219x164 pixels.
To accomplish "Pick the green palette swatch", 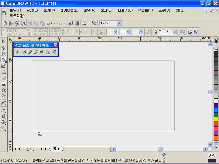I will [216, 115].
